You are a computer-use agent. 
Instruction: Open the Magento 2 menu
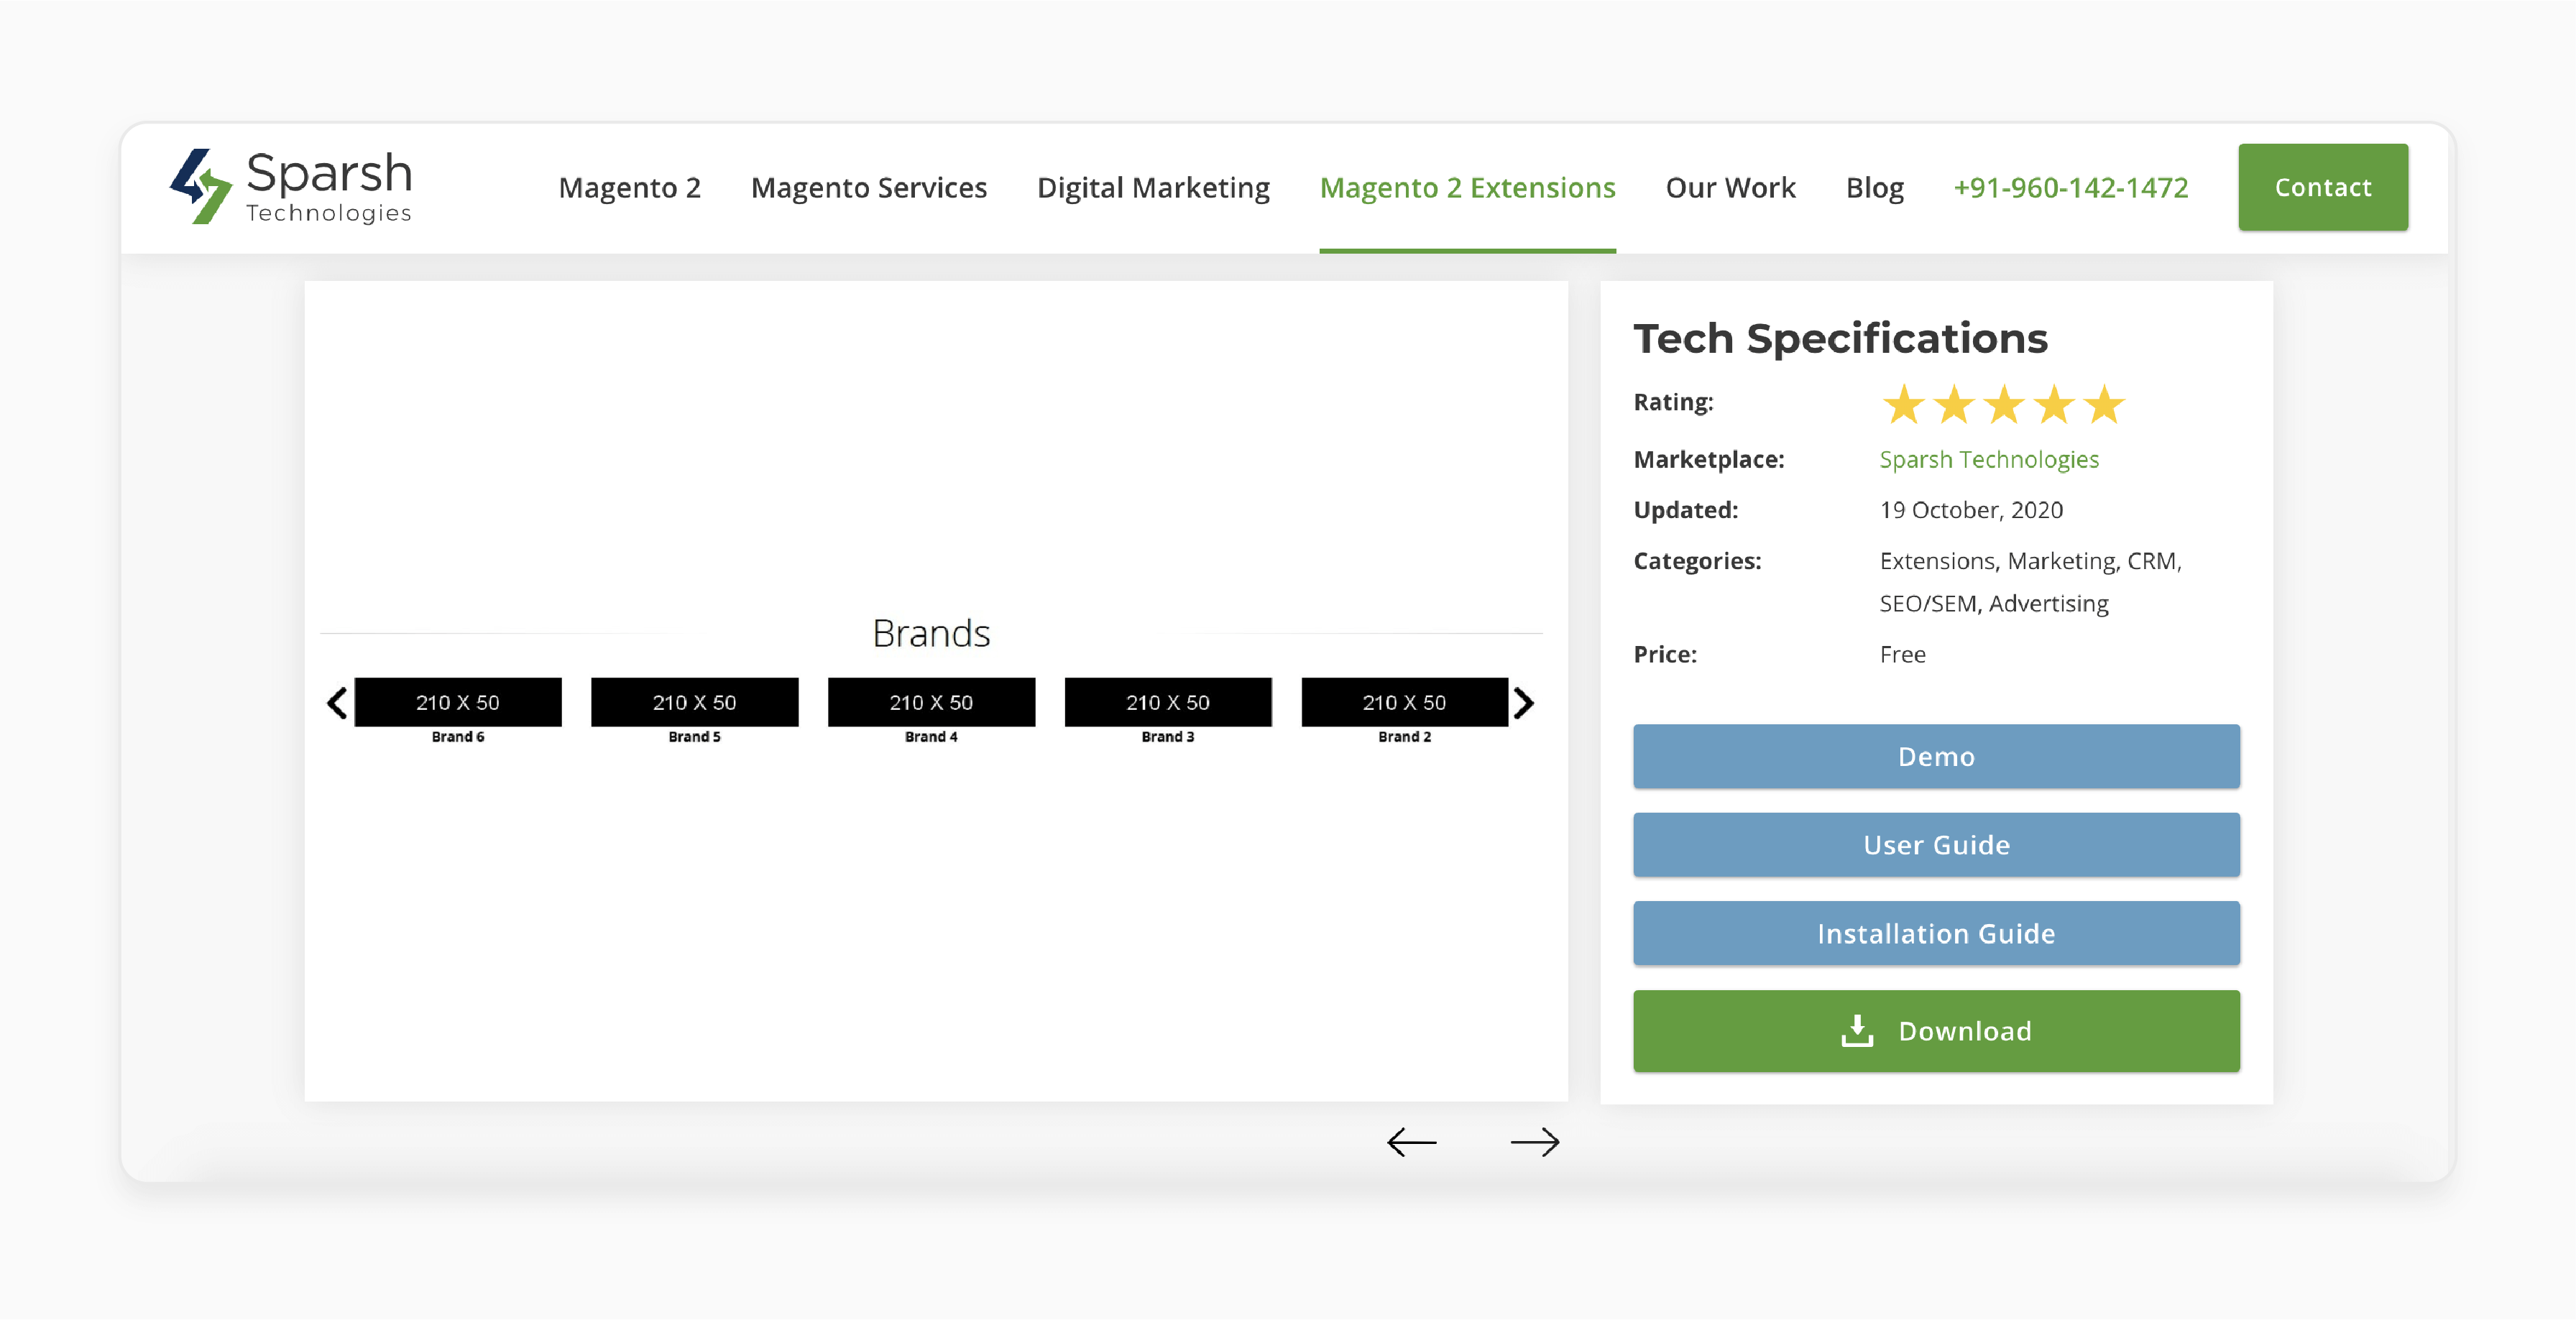pos(629,188)
